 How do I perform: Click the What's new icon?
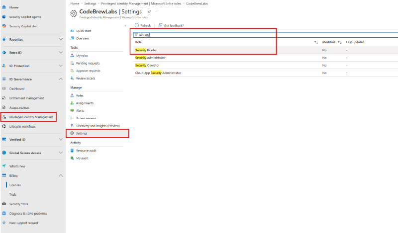(x=4, y=166)
